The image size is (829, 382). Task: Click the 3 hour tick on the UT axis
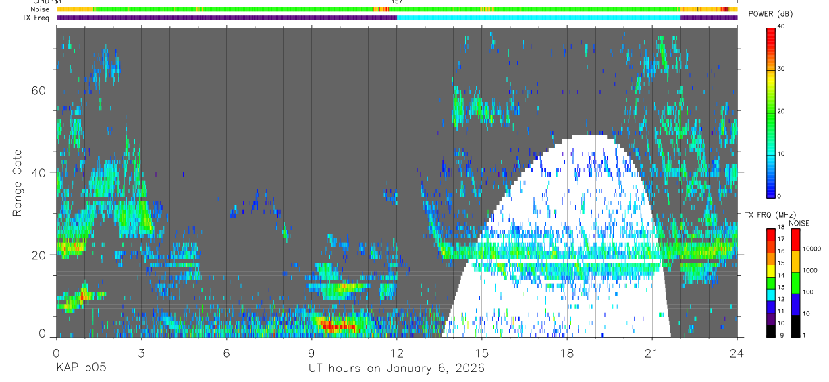tap(141, 352)
